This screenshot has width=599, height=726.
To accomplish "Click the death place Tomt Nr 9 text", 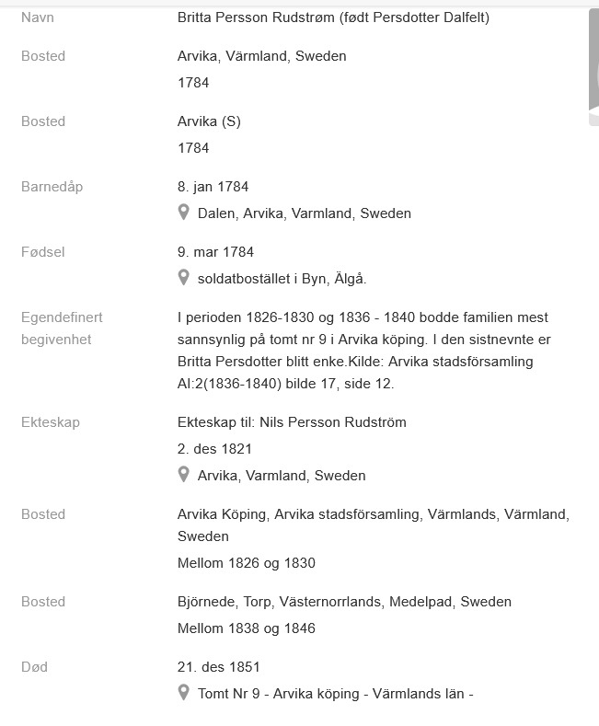I will tap(335, 694).
